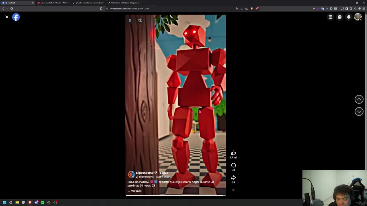Screen dimensions: 367x206
Task: Go to Facebook home via logo
Action: click(16, 17)
